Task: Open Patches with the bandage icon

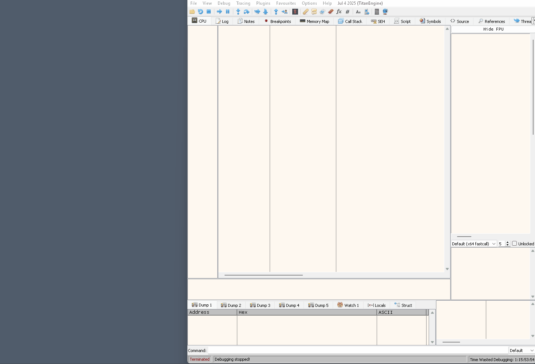Action: coord(306,12)
